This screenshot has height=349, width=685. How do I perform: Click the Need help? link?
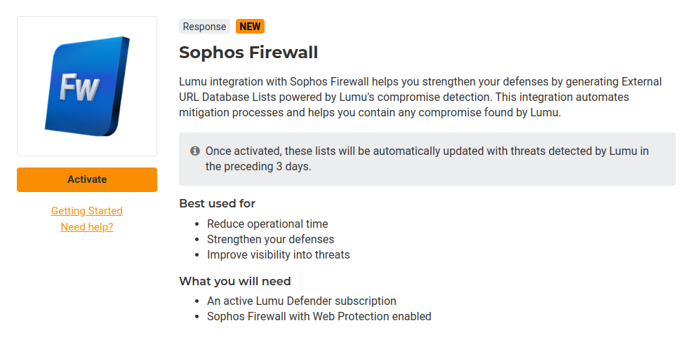[87, 227]
